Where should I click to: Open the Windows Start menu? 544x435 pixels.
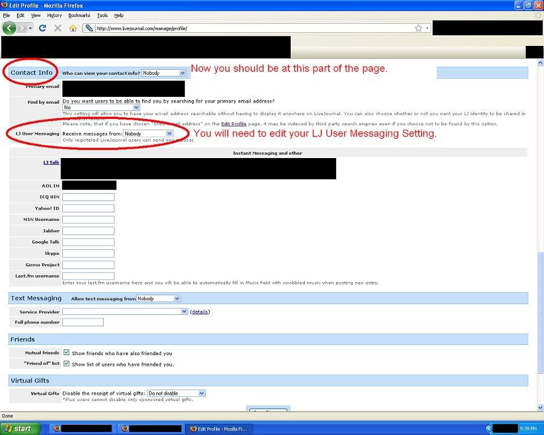pyautogui.click(x=20, y=429)
